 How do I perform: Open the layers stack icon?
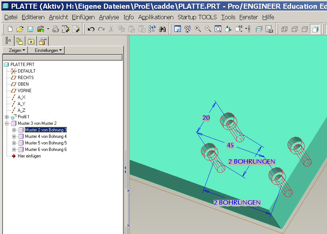coord(259,29)
